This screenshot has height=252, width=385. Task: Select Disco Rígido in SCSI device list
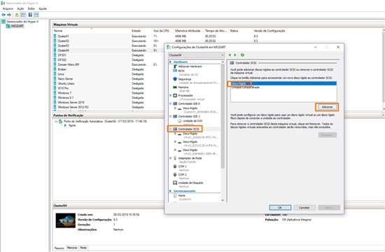[283, 84]
